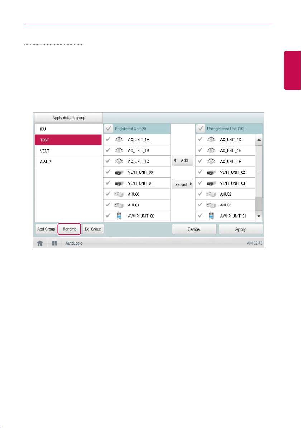The image size is (301, 428).
Task: Click Apply default group button
Action: click(x=69, y=118)
